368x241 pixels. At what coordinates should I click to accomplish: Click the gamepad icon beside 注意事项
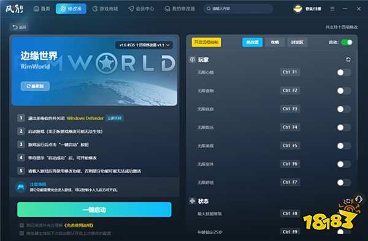(21, 187)
